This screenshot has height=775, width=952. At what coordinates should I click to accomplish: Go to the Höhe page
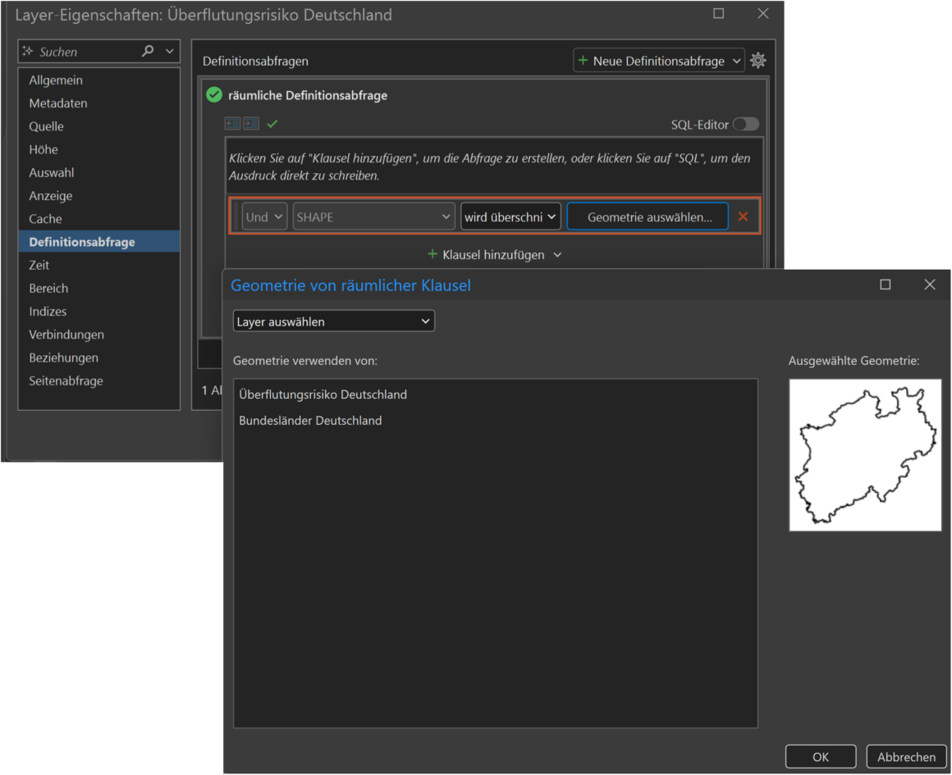[x=99, y=149]
